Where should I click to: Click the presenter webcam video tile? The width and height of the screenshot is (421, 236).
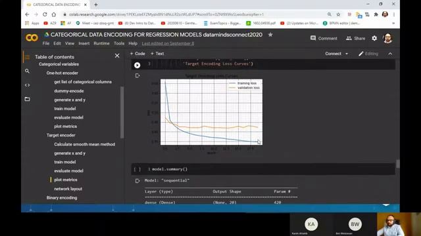click(399, 224)
